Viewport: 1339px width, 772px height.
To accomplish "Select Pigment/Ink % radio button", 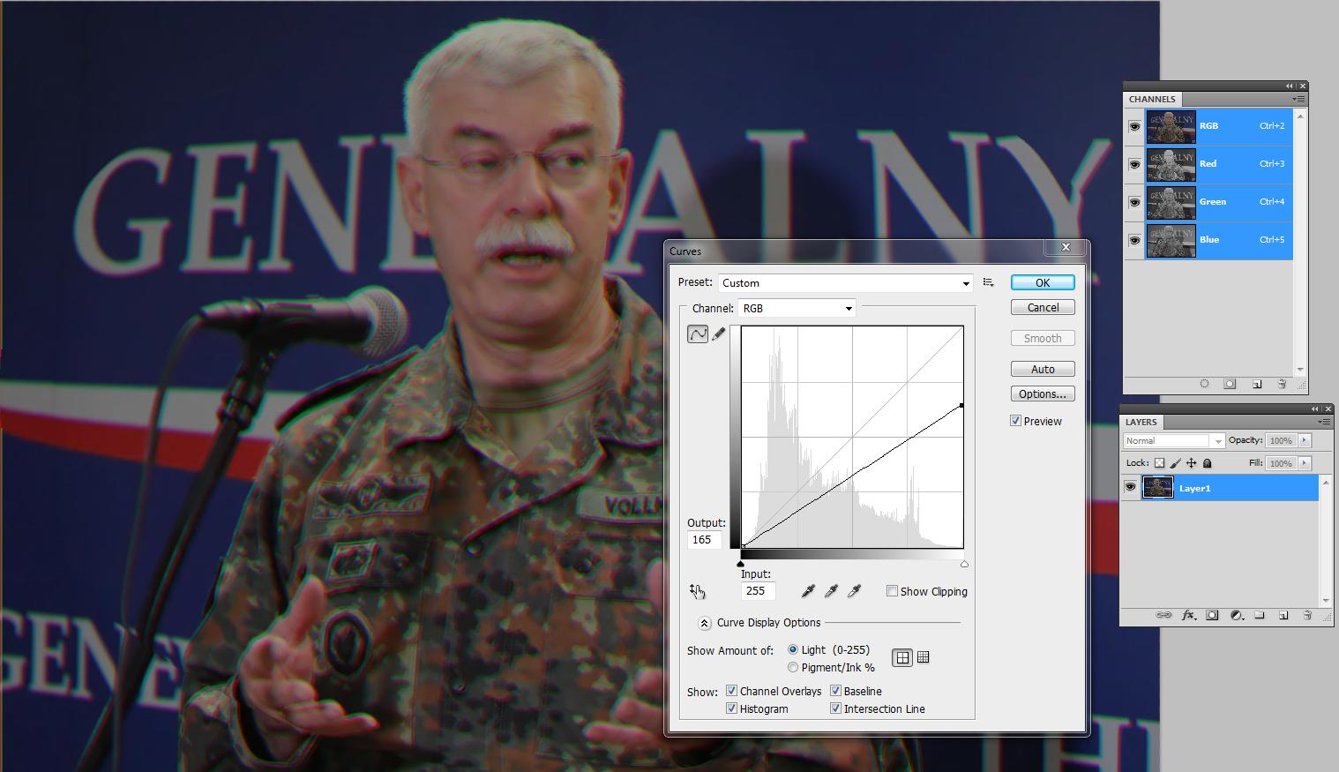I will [793, 668].
